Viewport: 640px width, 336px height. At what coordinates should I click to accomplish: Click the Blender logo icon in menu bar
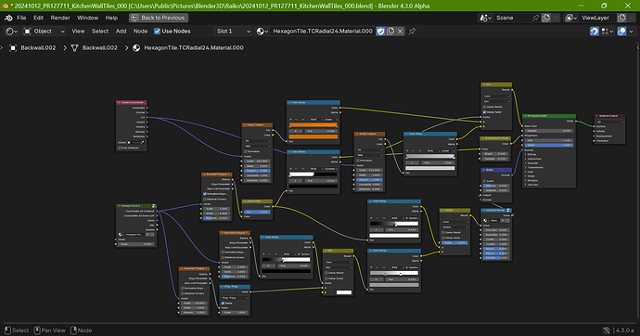pos(8,18)
